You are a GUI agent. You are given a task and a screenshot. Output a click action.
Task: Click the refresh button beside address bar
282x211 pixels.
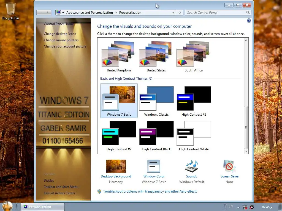(180, 13)
